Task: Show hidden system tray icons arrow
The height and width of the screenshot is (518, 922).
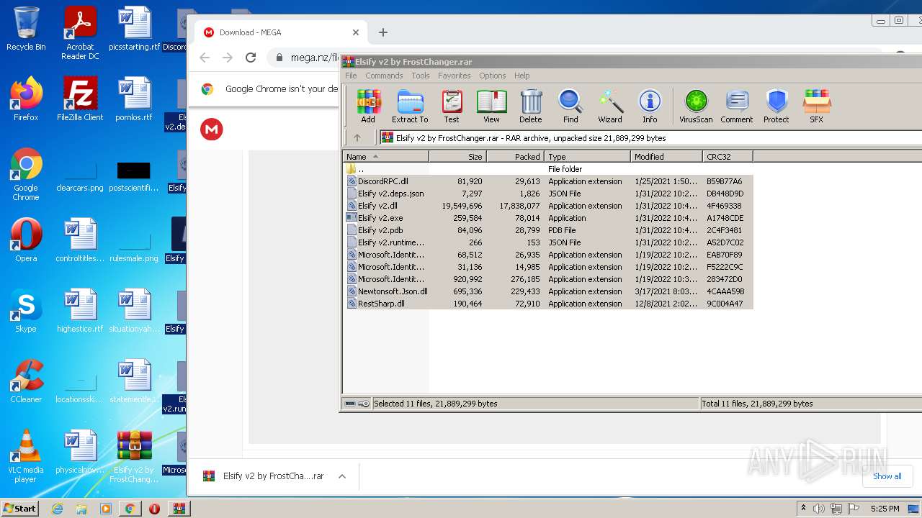Action: [x=803, y=509]
